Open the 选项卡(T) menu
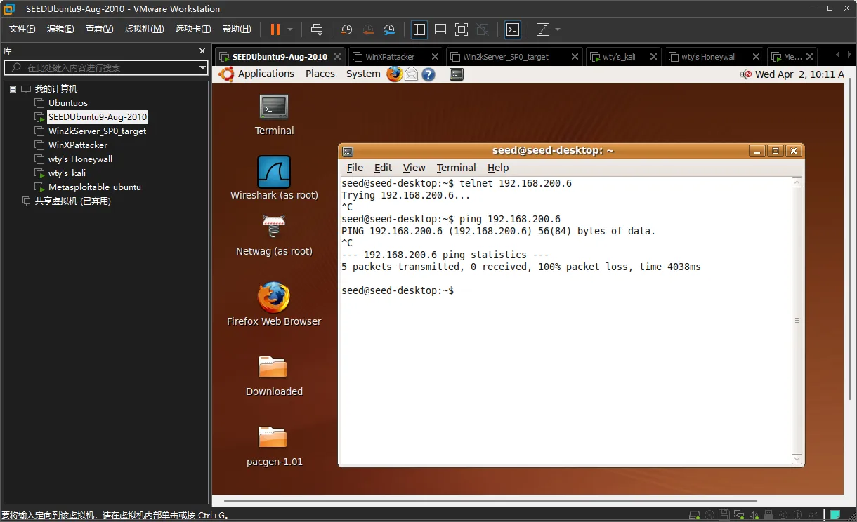The image size is (857, 522). click(x=193, y=29)
